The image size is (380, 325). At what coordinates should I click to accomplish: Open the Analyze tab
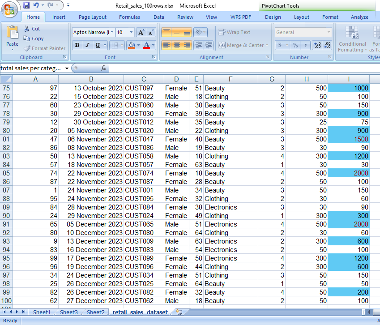pyautogui.click(x=359, y=17)
